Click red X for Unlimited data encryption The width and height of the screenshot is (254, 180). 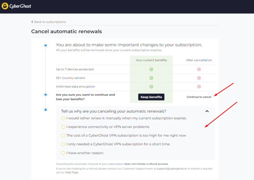point(199,87)
